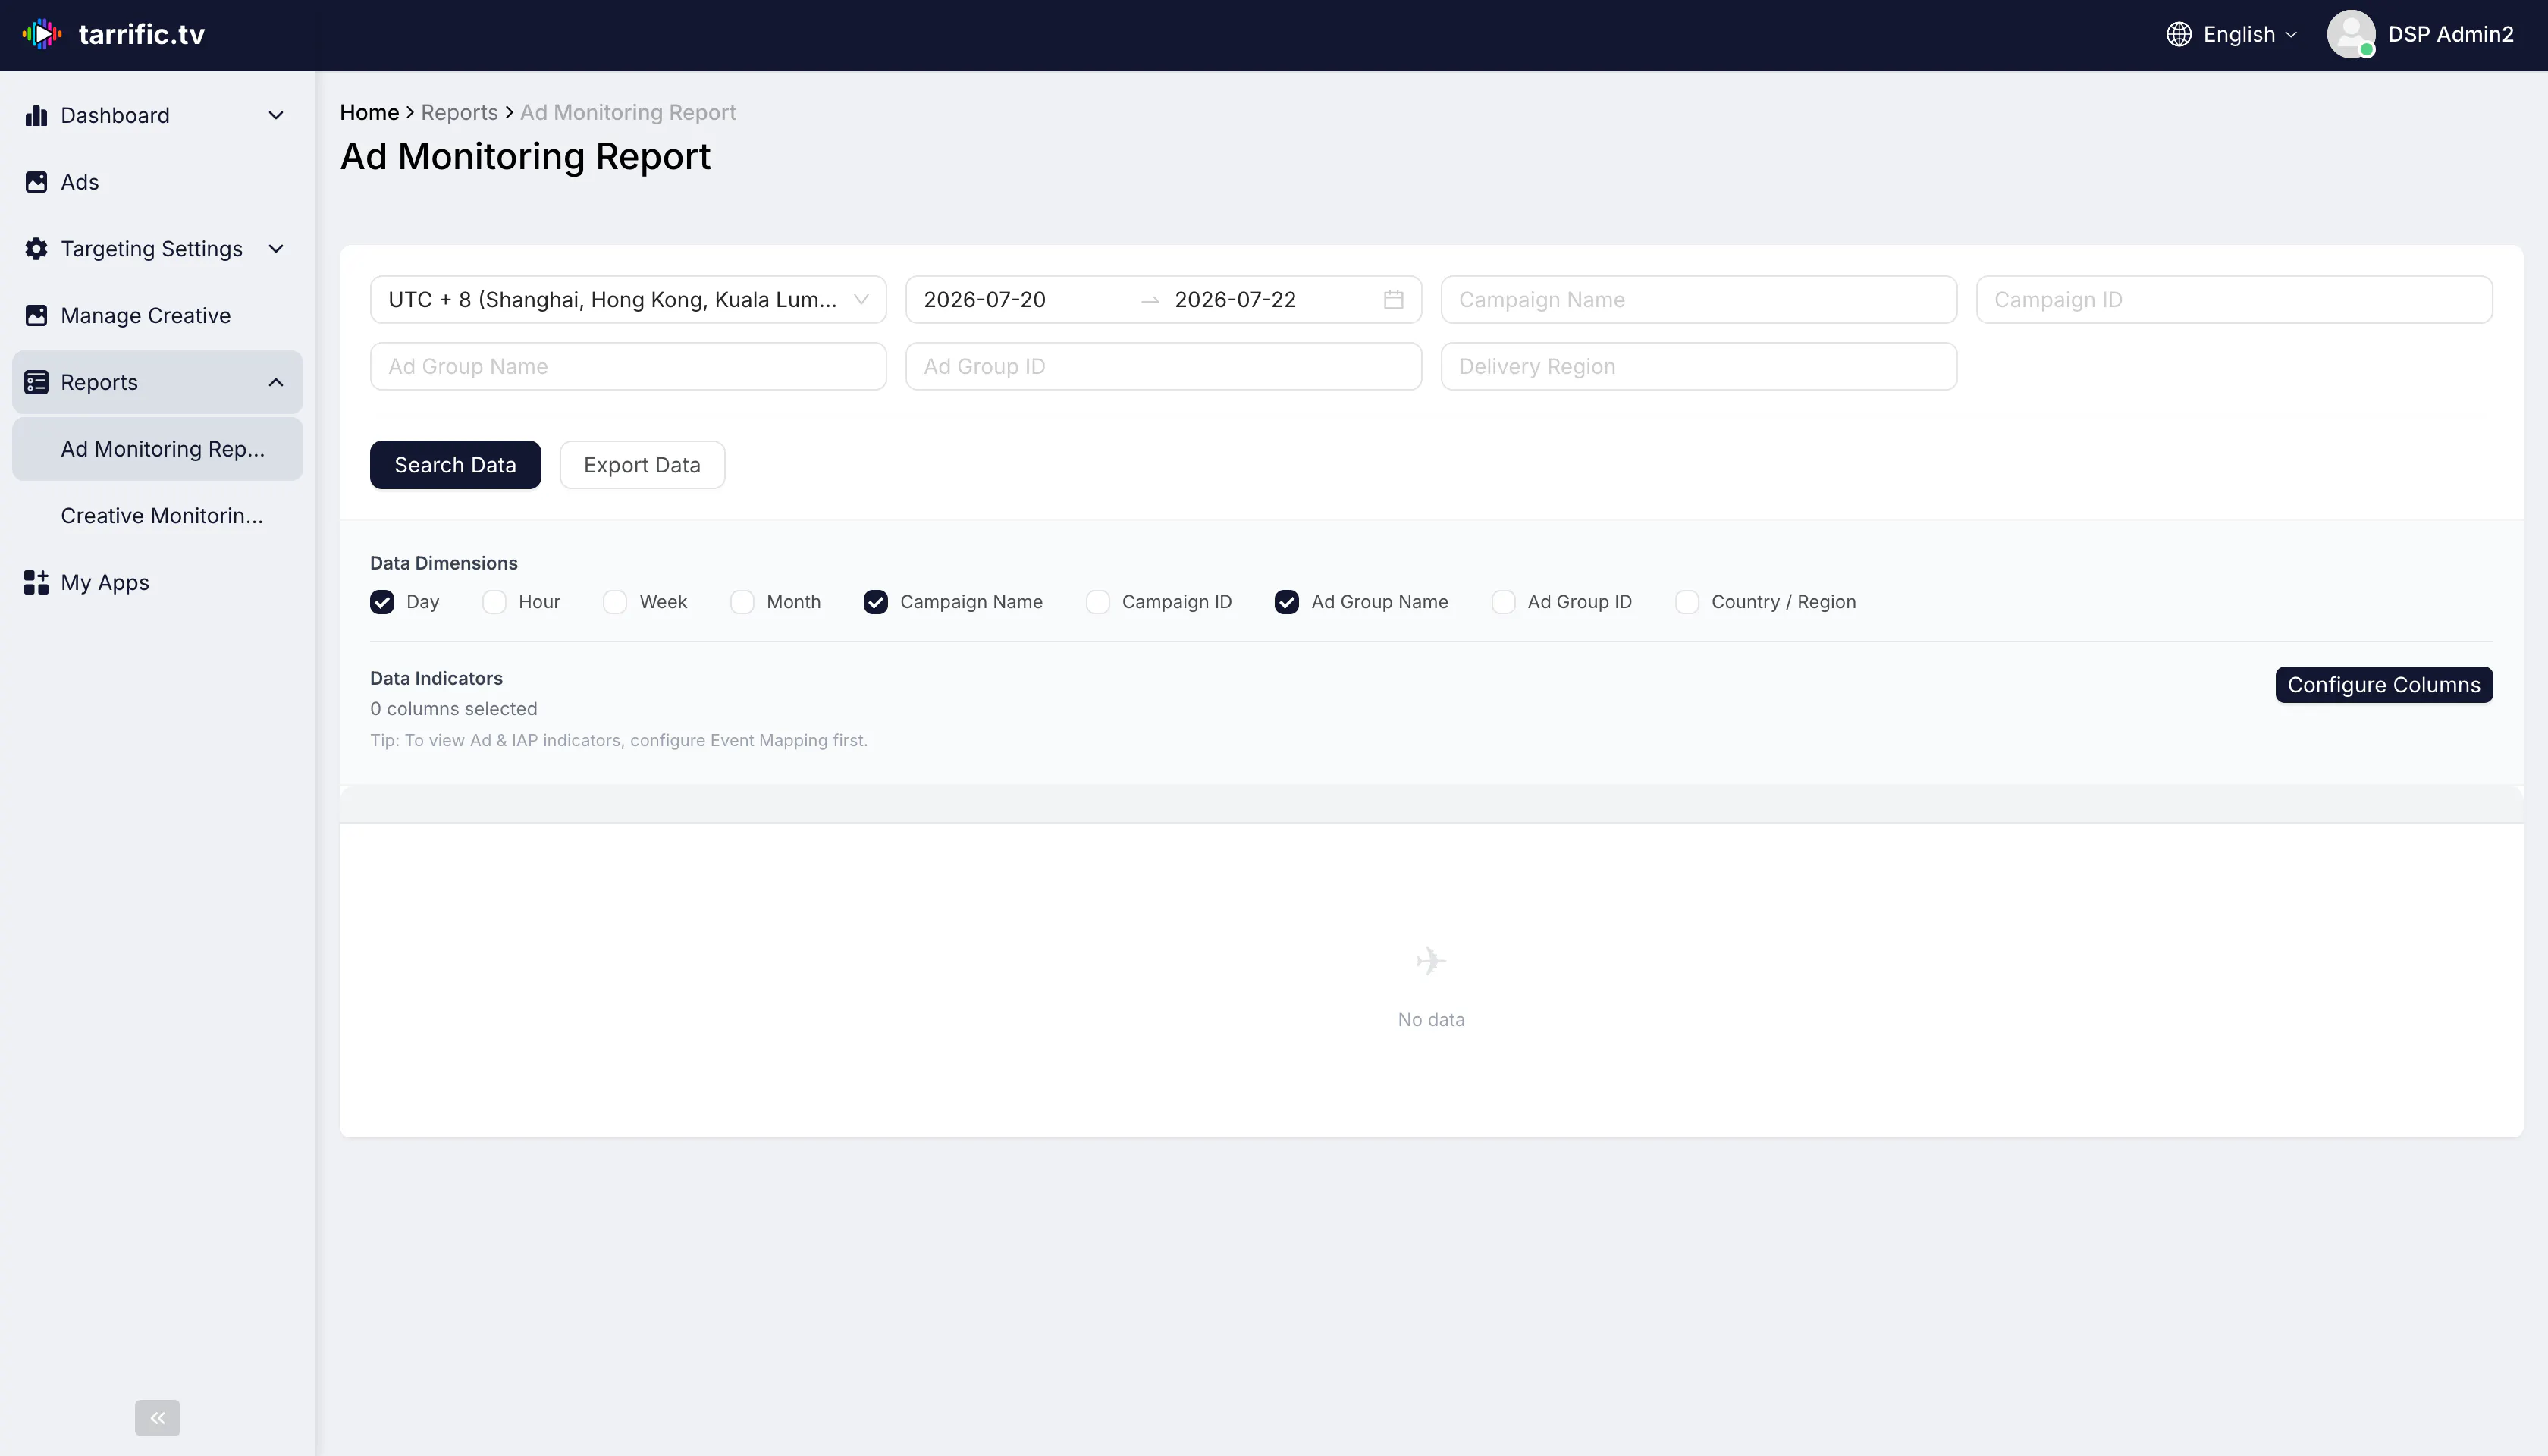Expand the Targeting Settings chevron

[x=276, y=249]
